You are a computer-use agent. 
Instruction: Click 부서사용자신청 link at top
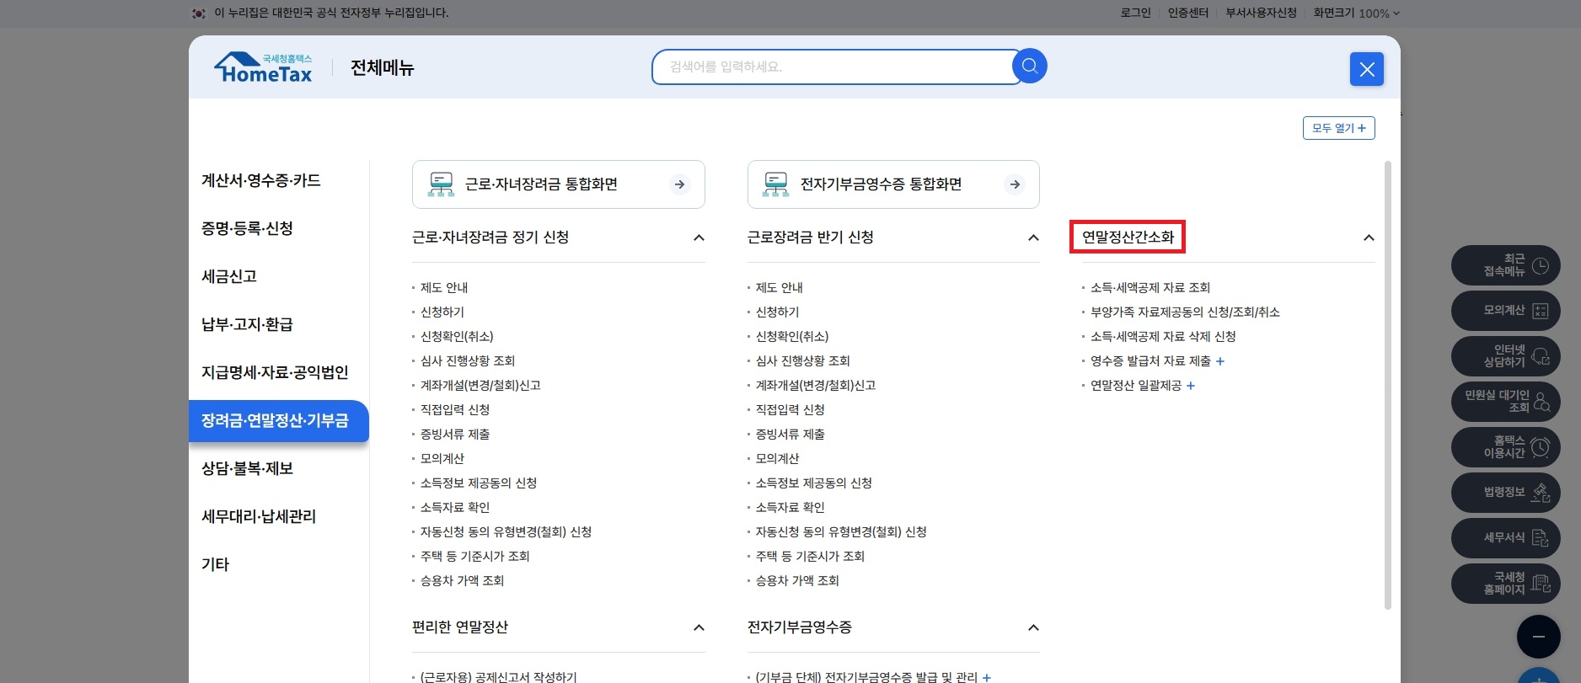pyautogui.click(x=1261, y=13)
